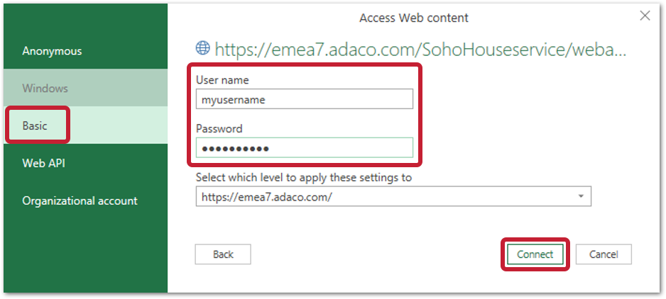Viewport: 666px width, 299px height.
Task: Click the User name label
Action: pos(222,80)
